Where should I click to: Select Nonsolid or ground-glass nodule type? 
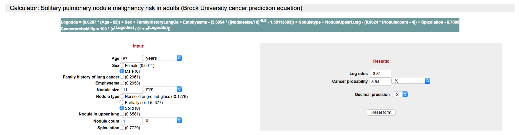122,97
